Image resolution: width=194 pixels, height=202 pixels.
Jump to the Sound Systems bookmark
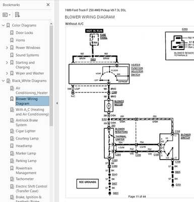coord(27,55)
